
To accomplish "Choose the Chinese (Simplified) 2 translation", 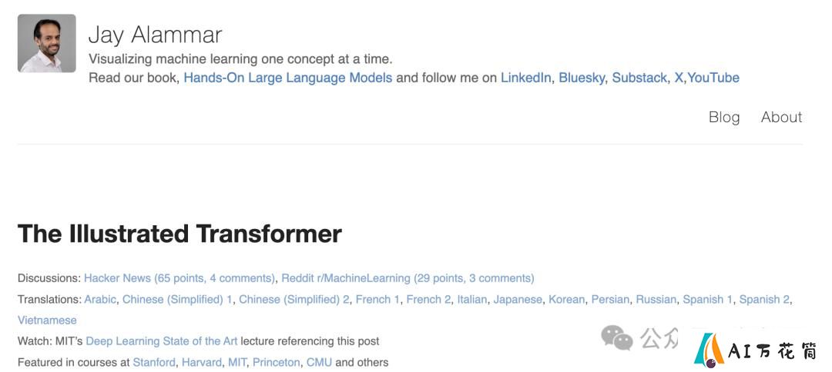I will [294, 300].
